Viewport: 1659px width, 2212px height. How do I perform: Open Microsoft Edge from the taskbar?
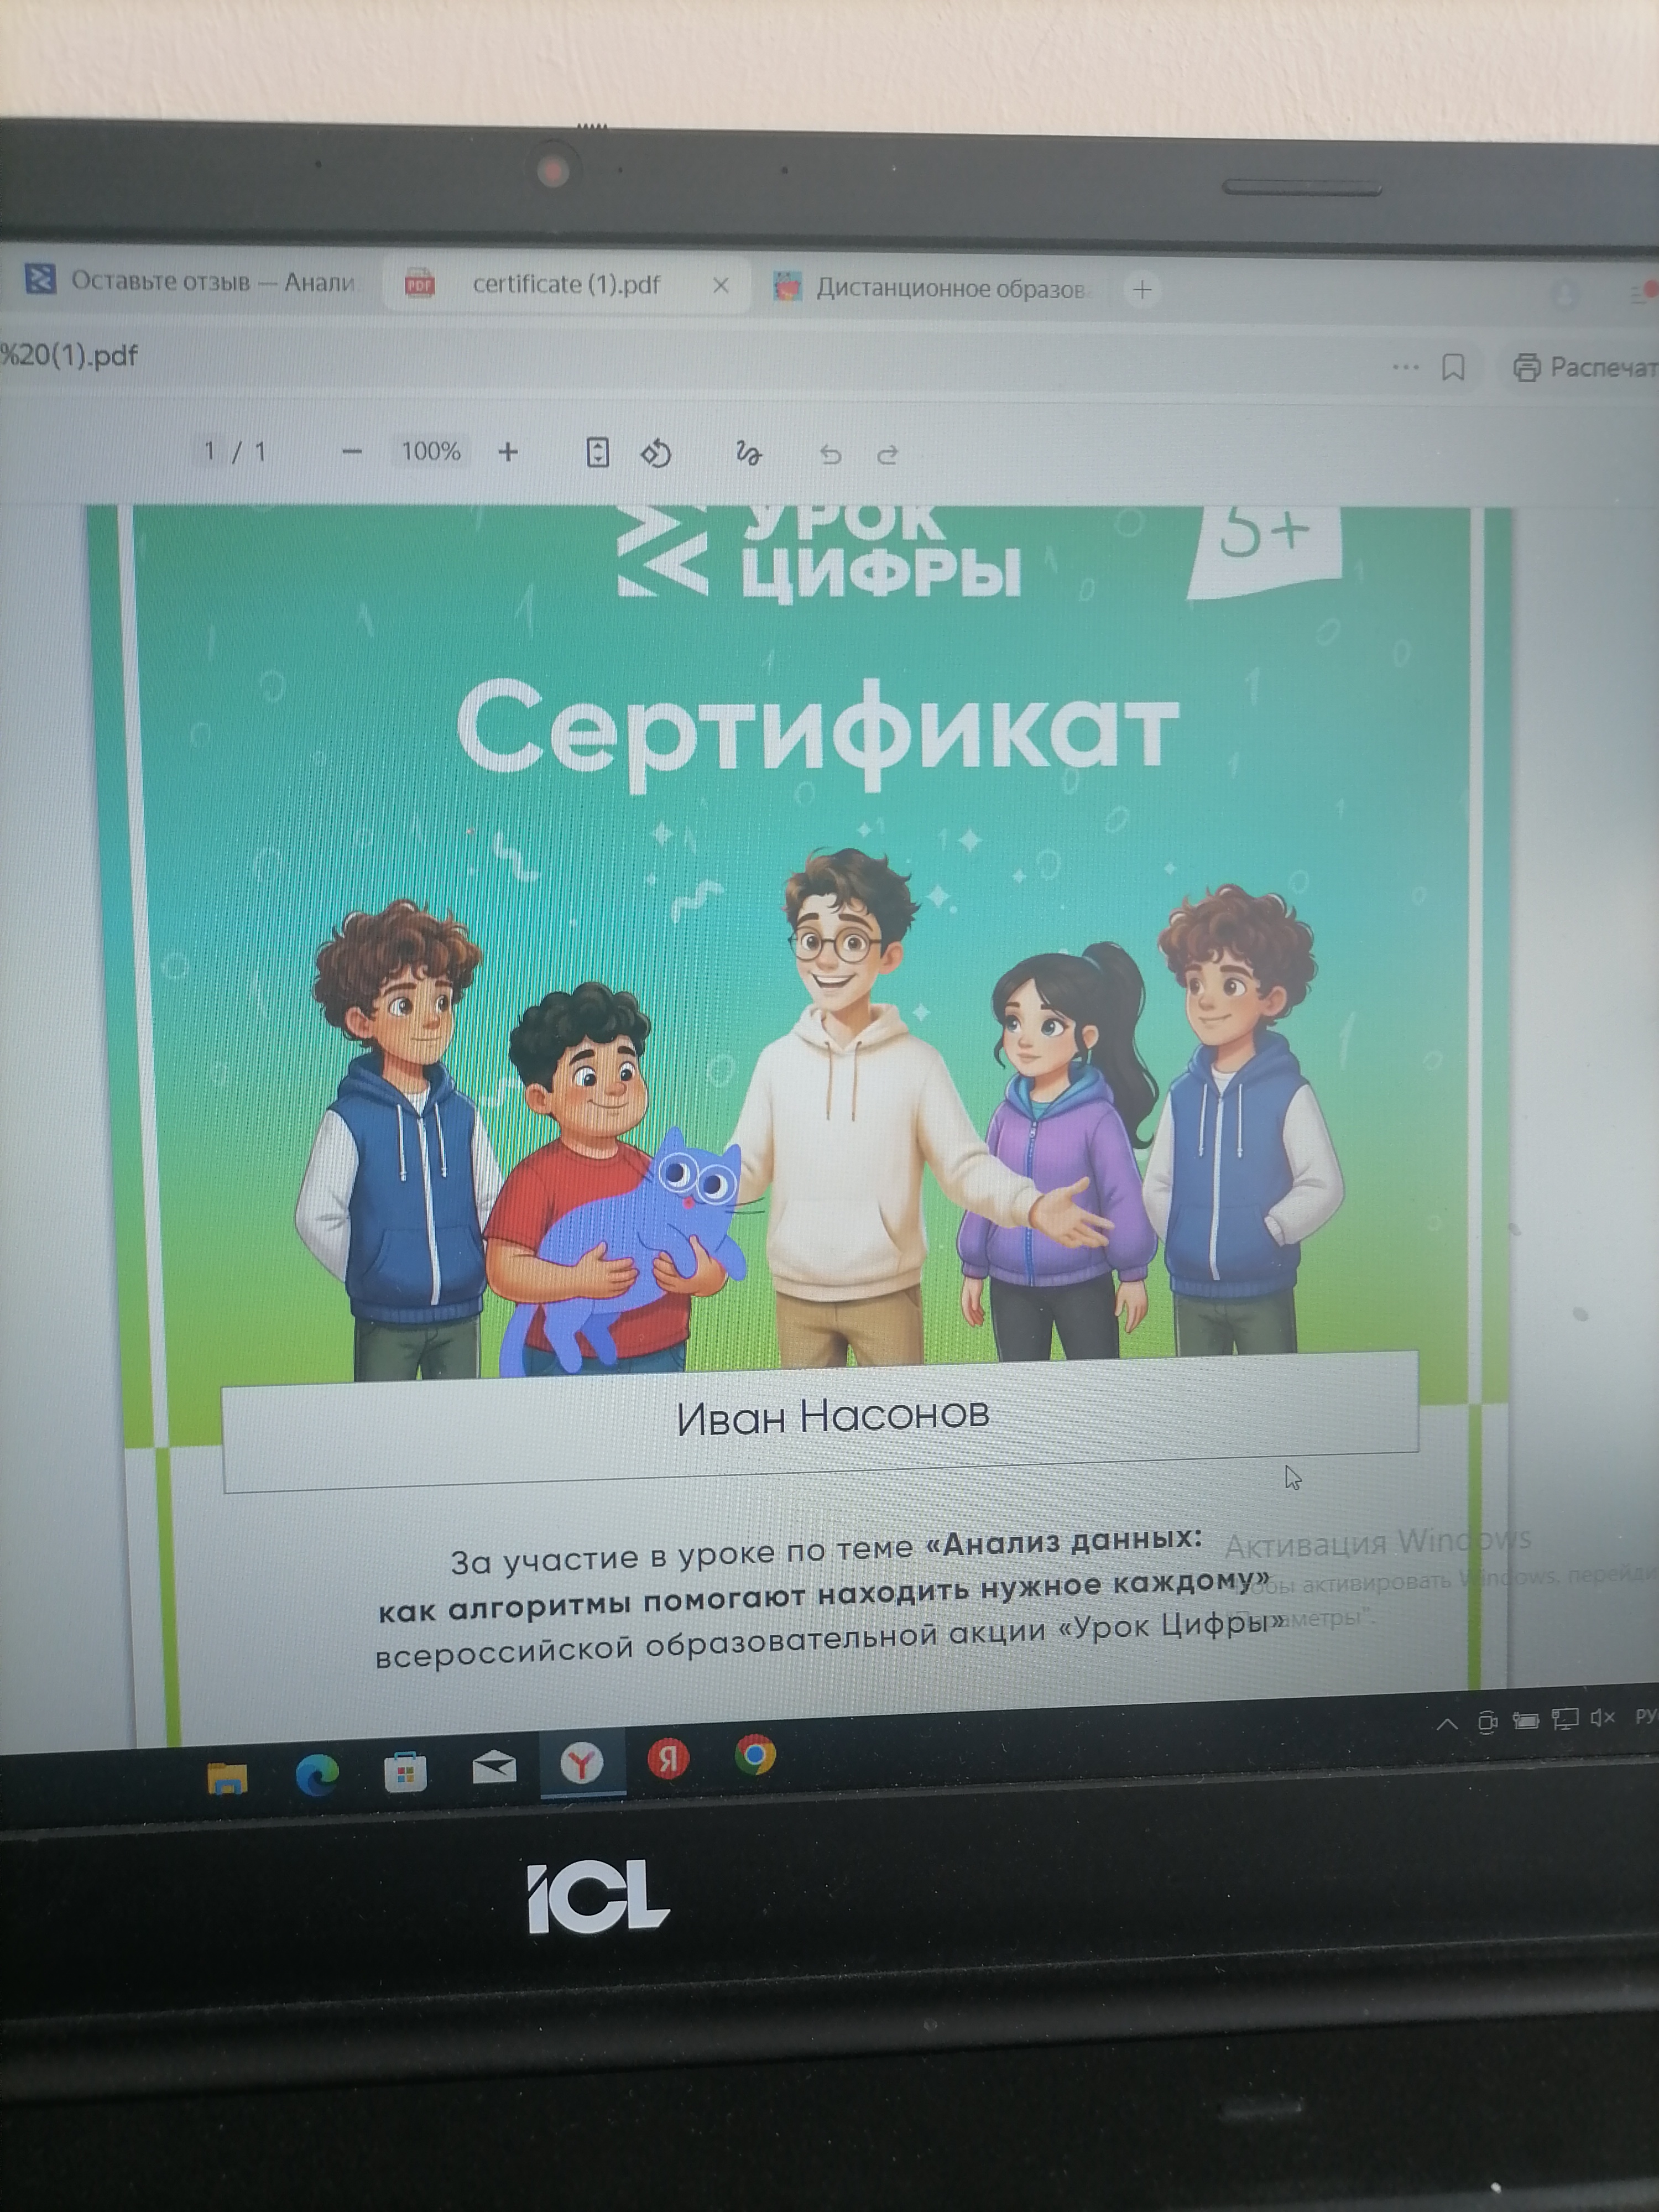tap(317, 1776)
